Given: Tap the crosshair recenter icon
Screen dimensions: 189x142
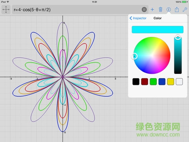Looking at the screenshot, I should pyautogui.click(x=6, y=9).
